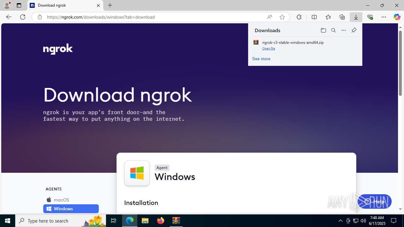The image size is (404, 227).
Task: Click the ngrok logo
Action: tap(58, 49)
